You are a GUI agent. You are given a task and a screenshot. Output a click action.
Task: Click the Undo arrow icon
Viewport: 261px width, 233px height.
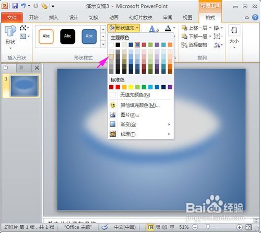click(x=23, y=6)
